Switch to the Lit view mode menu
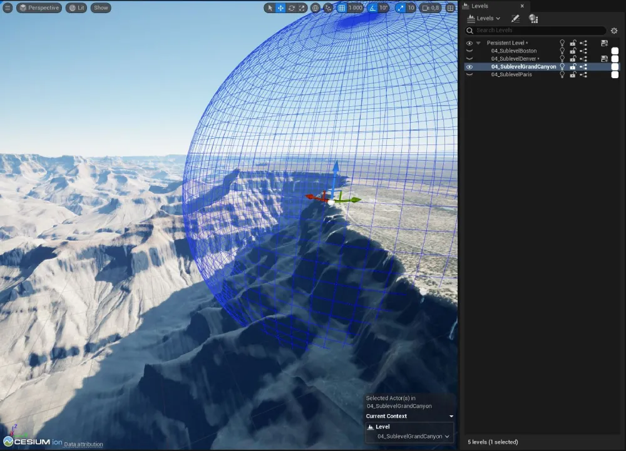Screen dimensions: 626x451 pyautogui.click(x=76, y=8)
